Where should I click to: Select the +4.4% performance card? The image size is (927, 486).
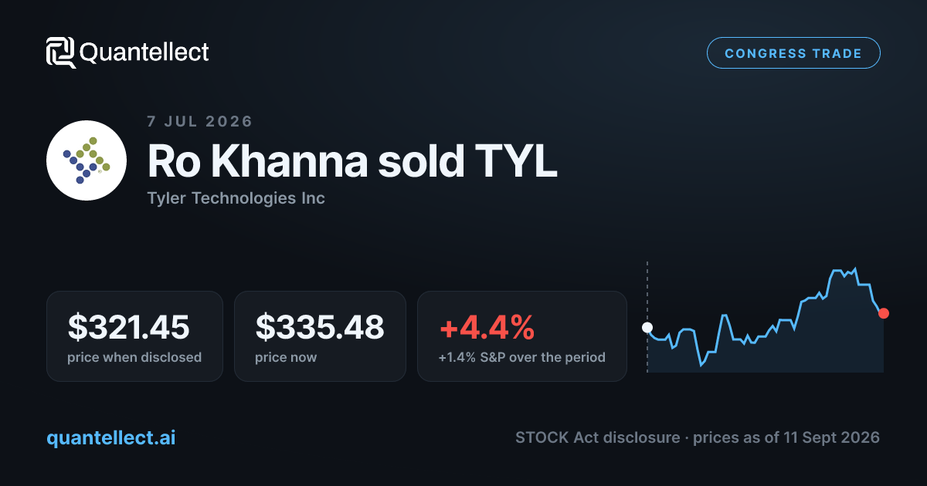[x=522, y=336]
